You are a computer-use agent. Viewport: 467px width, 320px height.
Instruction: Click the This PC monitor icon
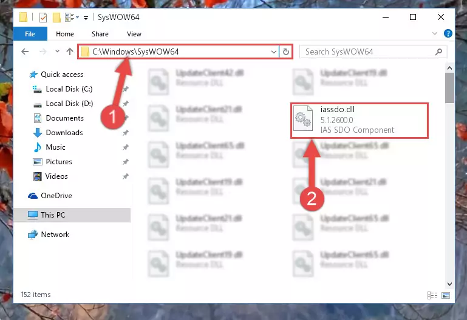click(x=32, y=215)
